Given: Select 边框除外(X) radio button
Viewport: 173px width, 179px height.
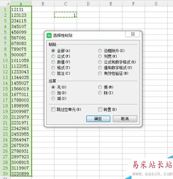Looking at the screenshot, I should tap(111, 51).
